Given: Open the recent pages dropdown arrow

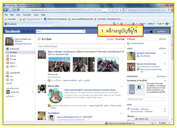Looking at the screenshot, I should [14, 10].
